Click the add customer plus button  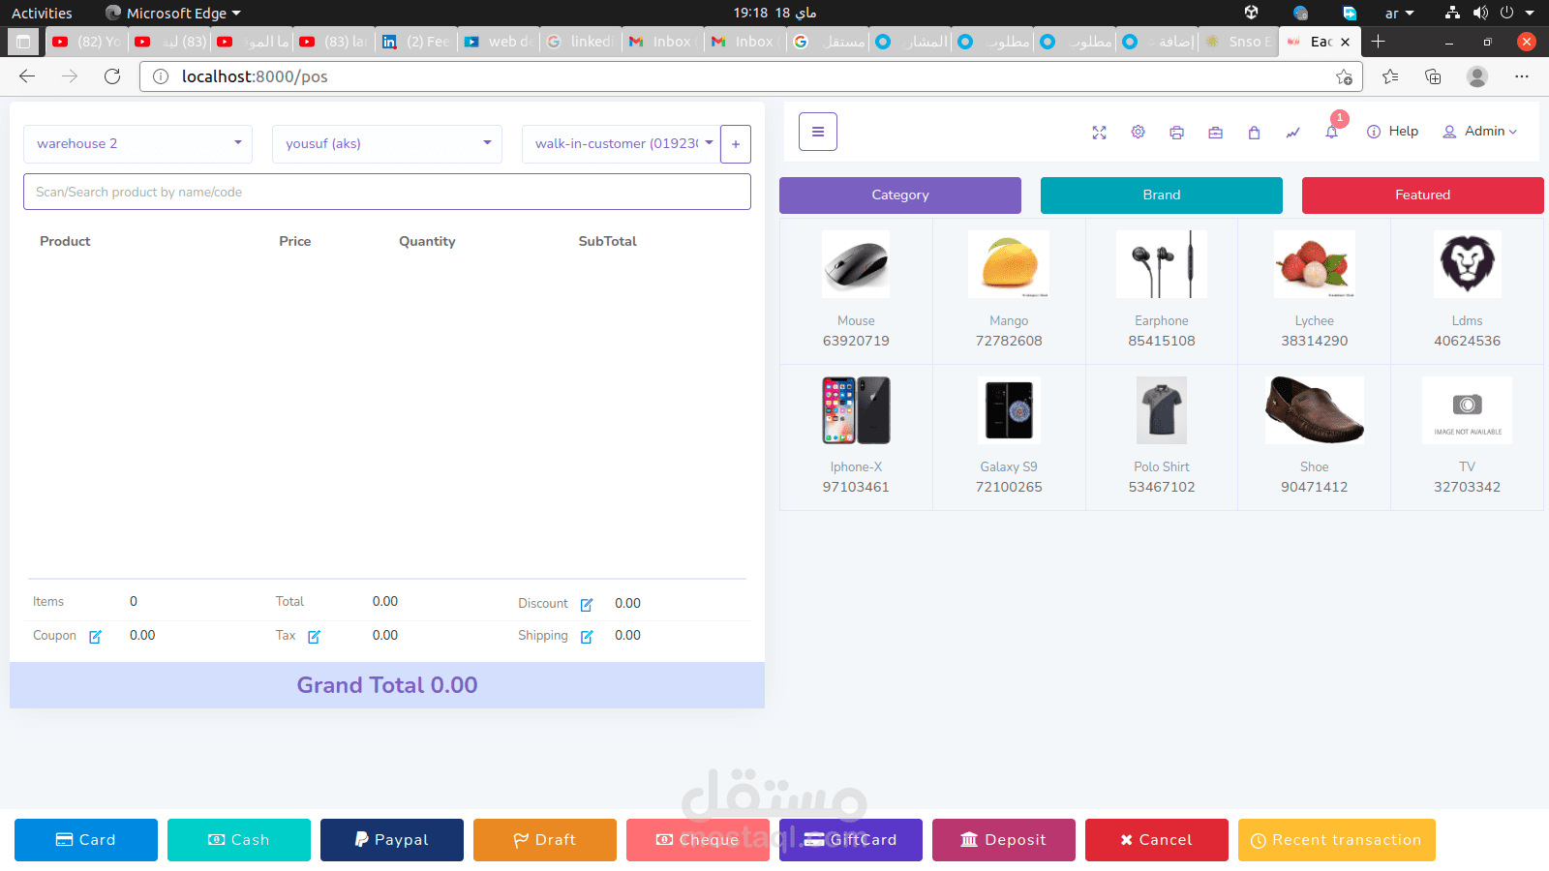tap(736, 143)
